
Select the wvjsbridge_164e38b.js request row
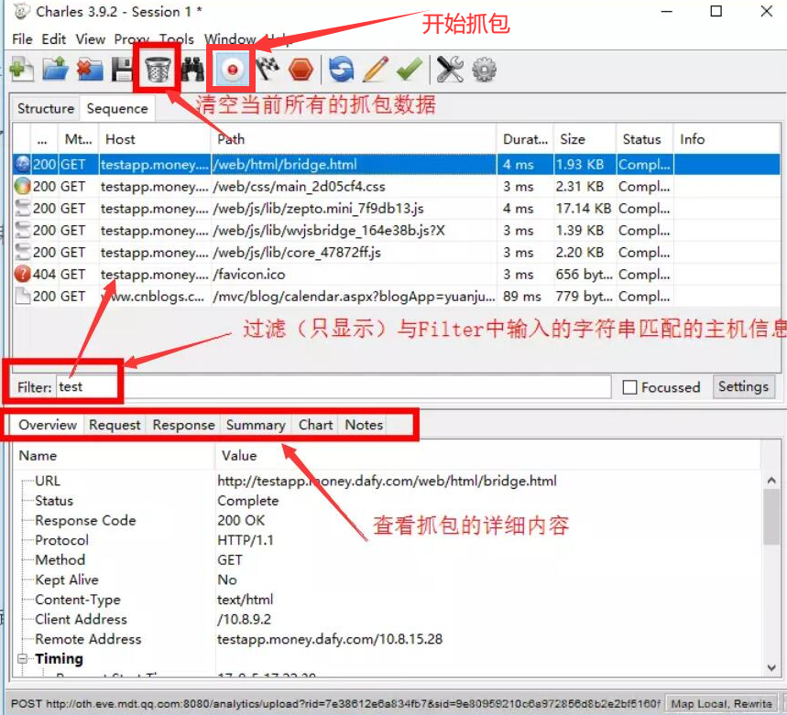click(397, 231)
